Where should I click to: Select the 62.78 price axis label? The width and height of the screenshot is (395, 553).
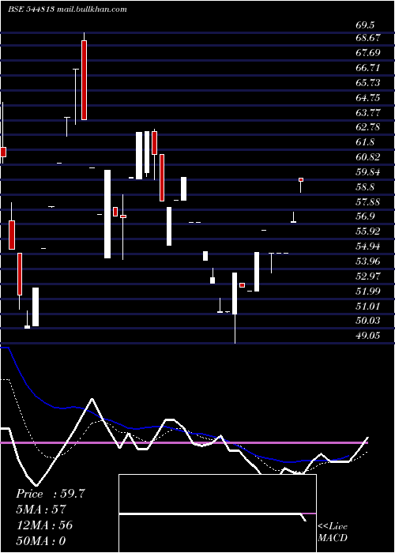[368, 127]
